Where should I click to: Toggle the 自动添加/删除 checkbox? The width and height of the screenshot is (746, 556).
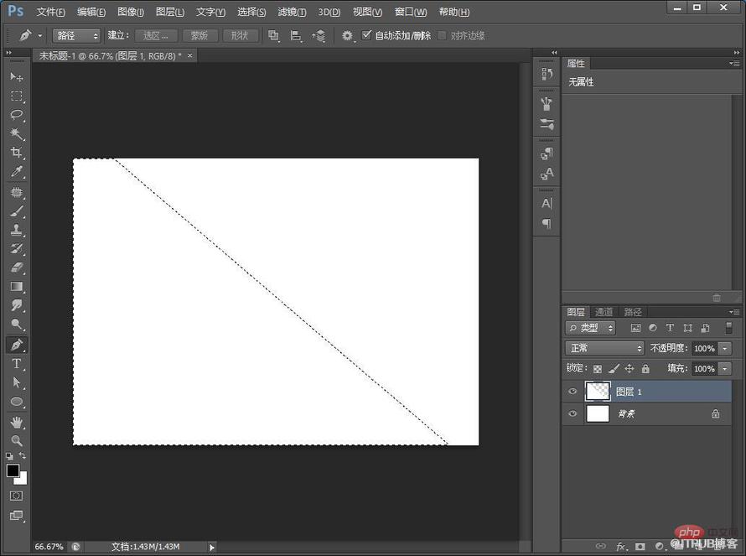click(366, 36)
